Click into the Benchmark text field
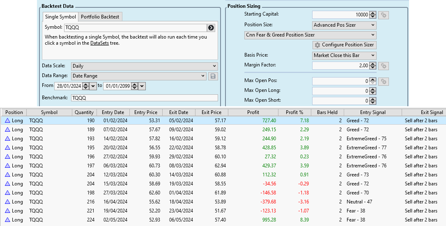446x226 pixels. (144, 98)
